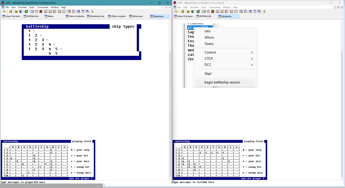
Task: Open Channels List globe icon in right mIRC window
Action: [x=193, y=12]
